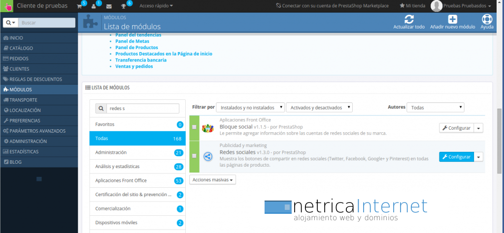Click the user avatar picture
Image resolution: width=504 pixels, height=233 pixels.
click(x=437, y=6)
